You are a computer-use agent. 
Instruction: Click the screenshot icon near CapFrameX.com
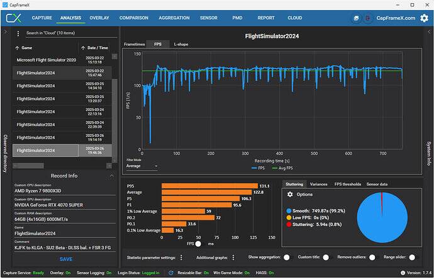click(x=356, y=18)
